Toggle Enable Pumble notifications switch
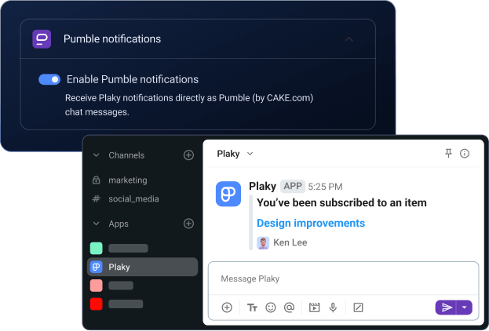The height and width of the screenshot is (331, 489). [49, 79]
